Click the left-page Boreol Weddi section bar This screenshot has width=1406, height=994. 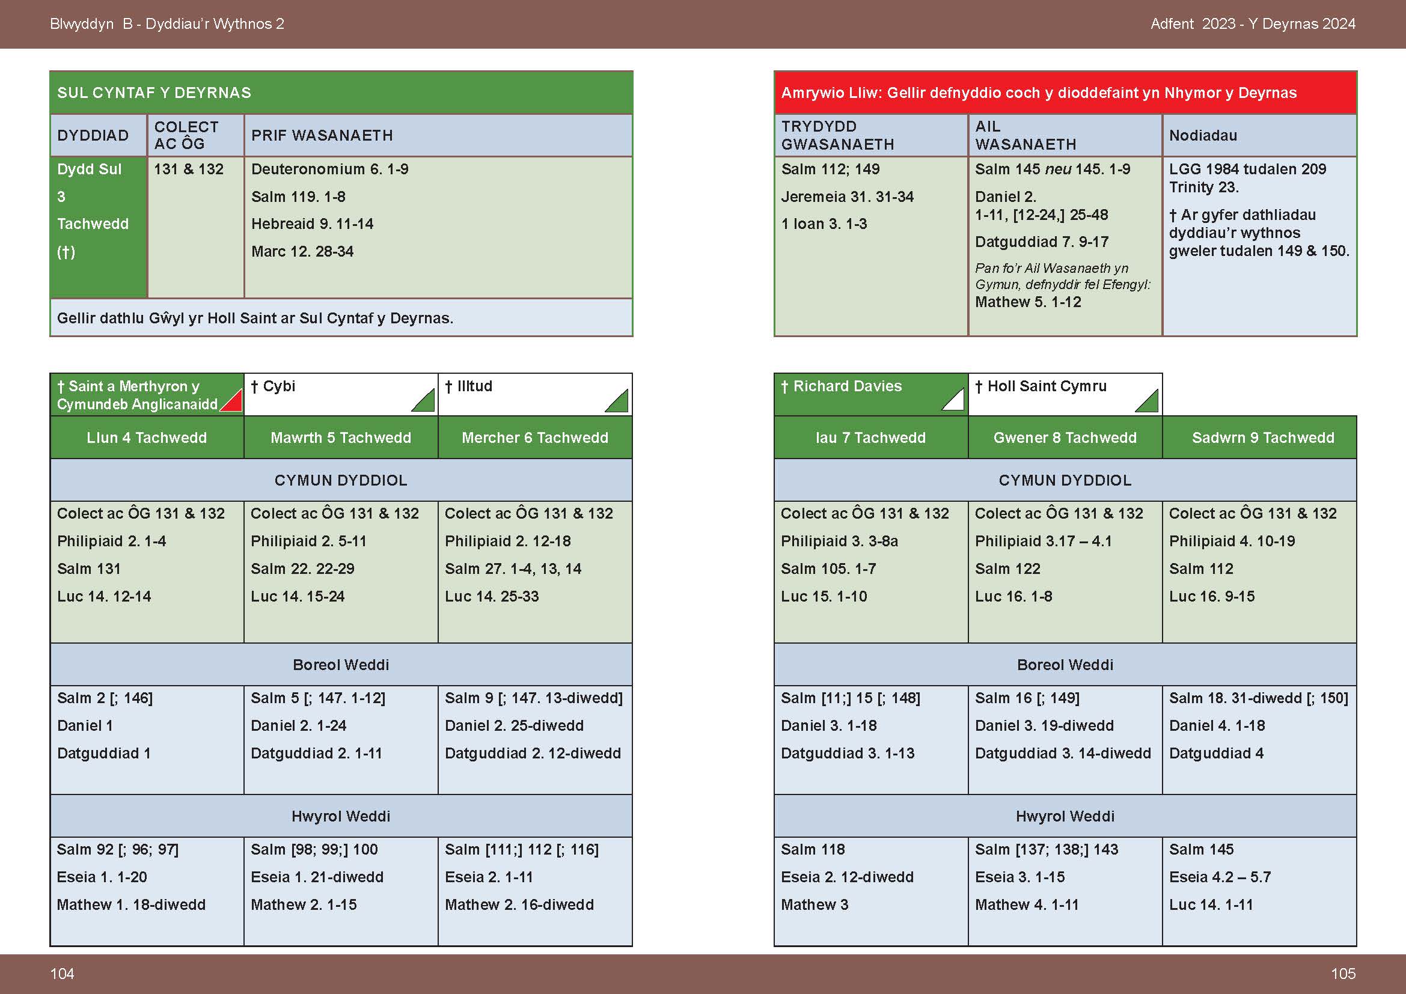tap(340, 665)
